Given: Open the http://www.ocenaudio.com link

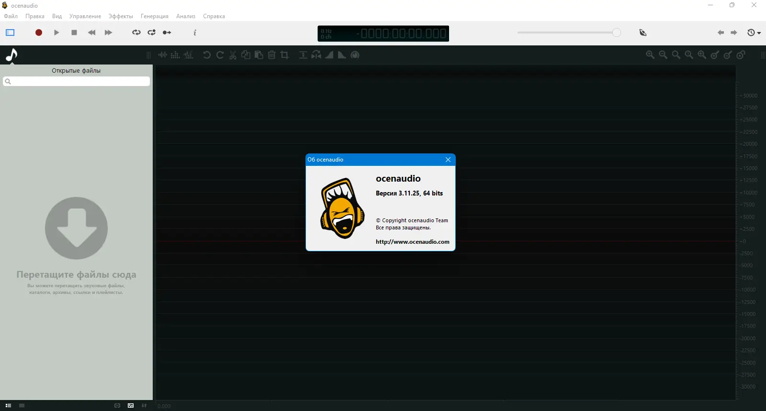Looking at the screenshot, I should coord(413,242).
